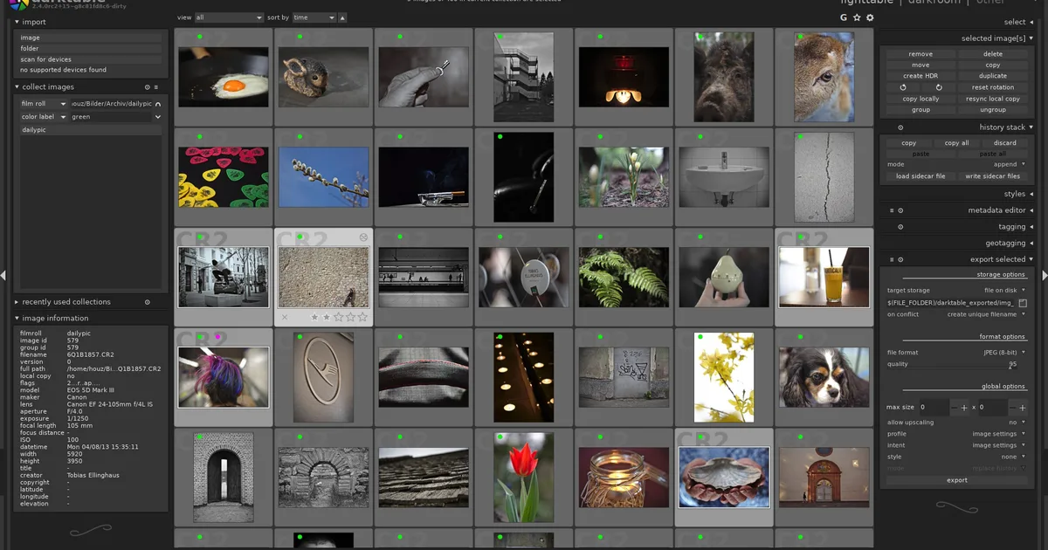
Task: Rotate selected images clockwise
Action: pyautogui.click(x=939, y=87)
